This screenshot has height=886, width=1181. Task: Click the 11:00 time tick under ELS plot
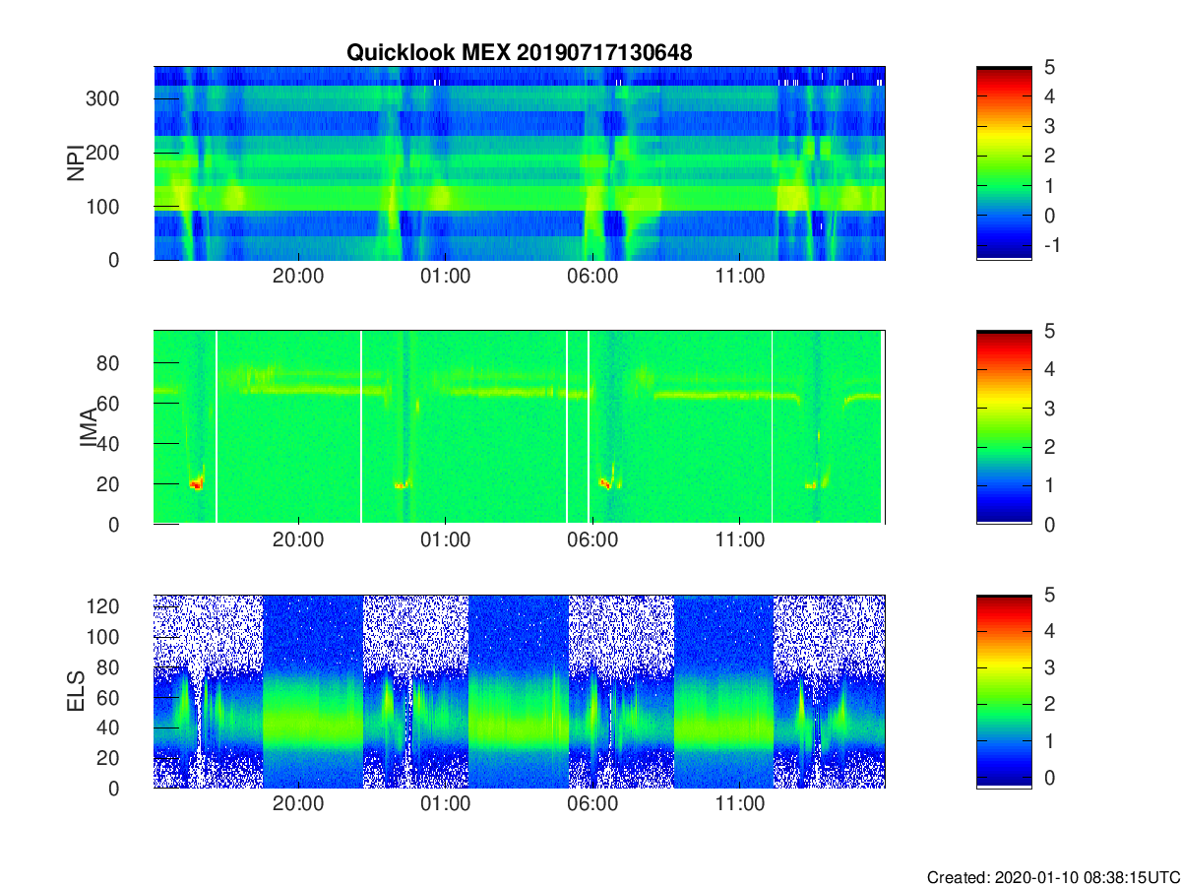click(x=740, y=805)
